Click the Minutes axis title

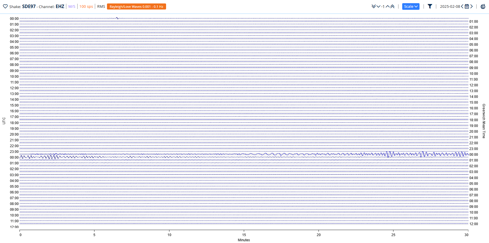click(244, 240)
